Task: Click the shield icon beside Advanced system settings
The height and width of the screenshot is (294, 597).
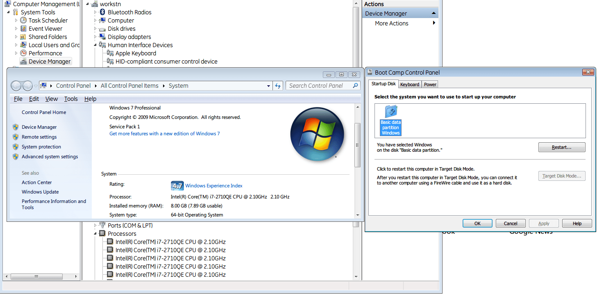Action: click(16, 157)
